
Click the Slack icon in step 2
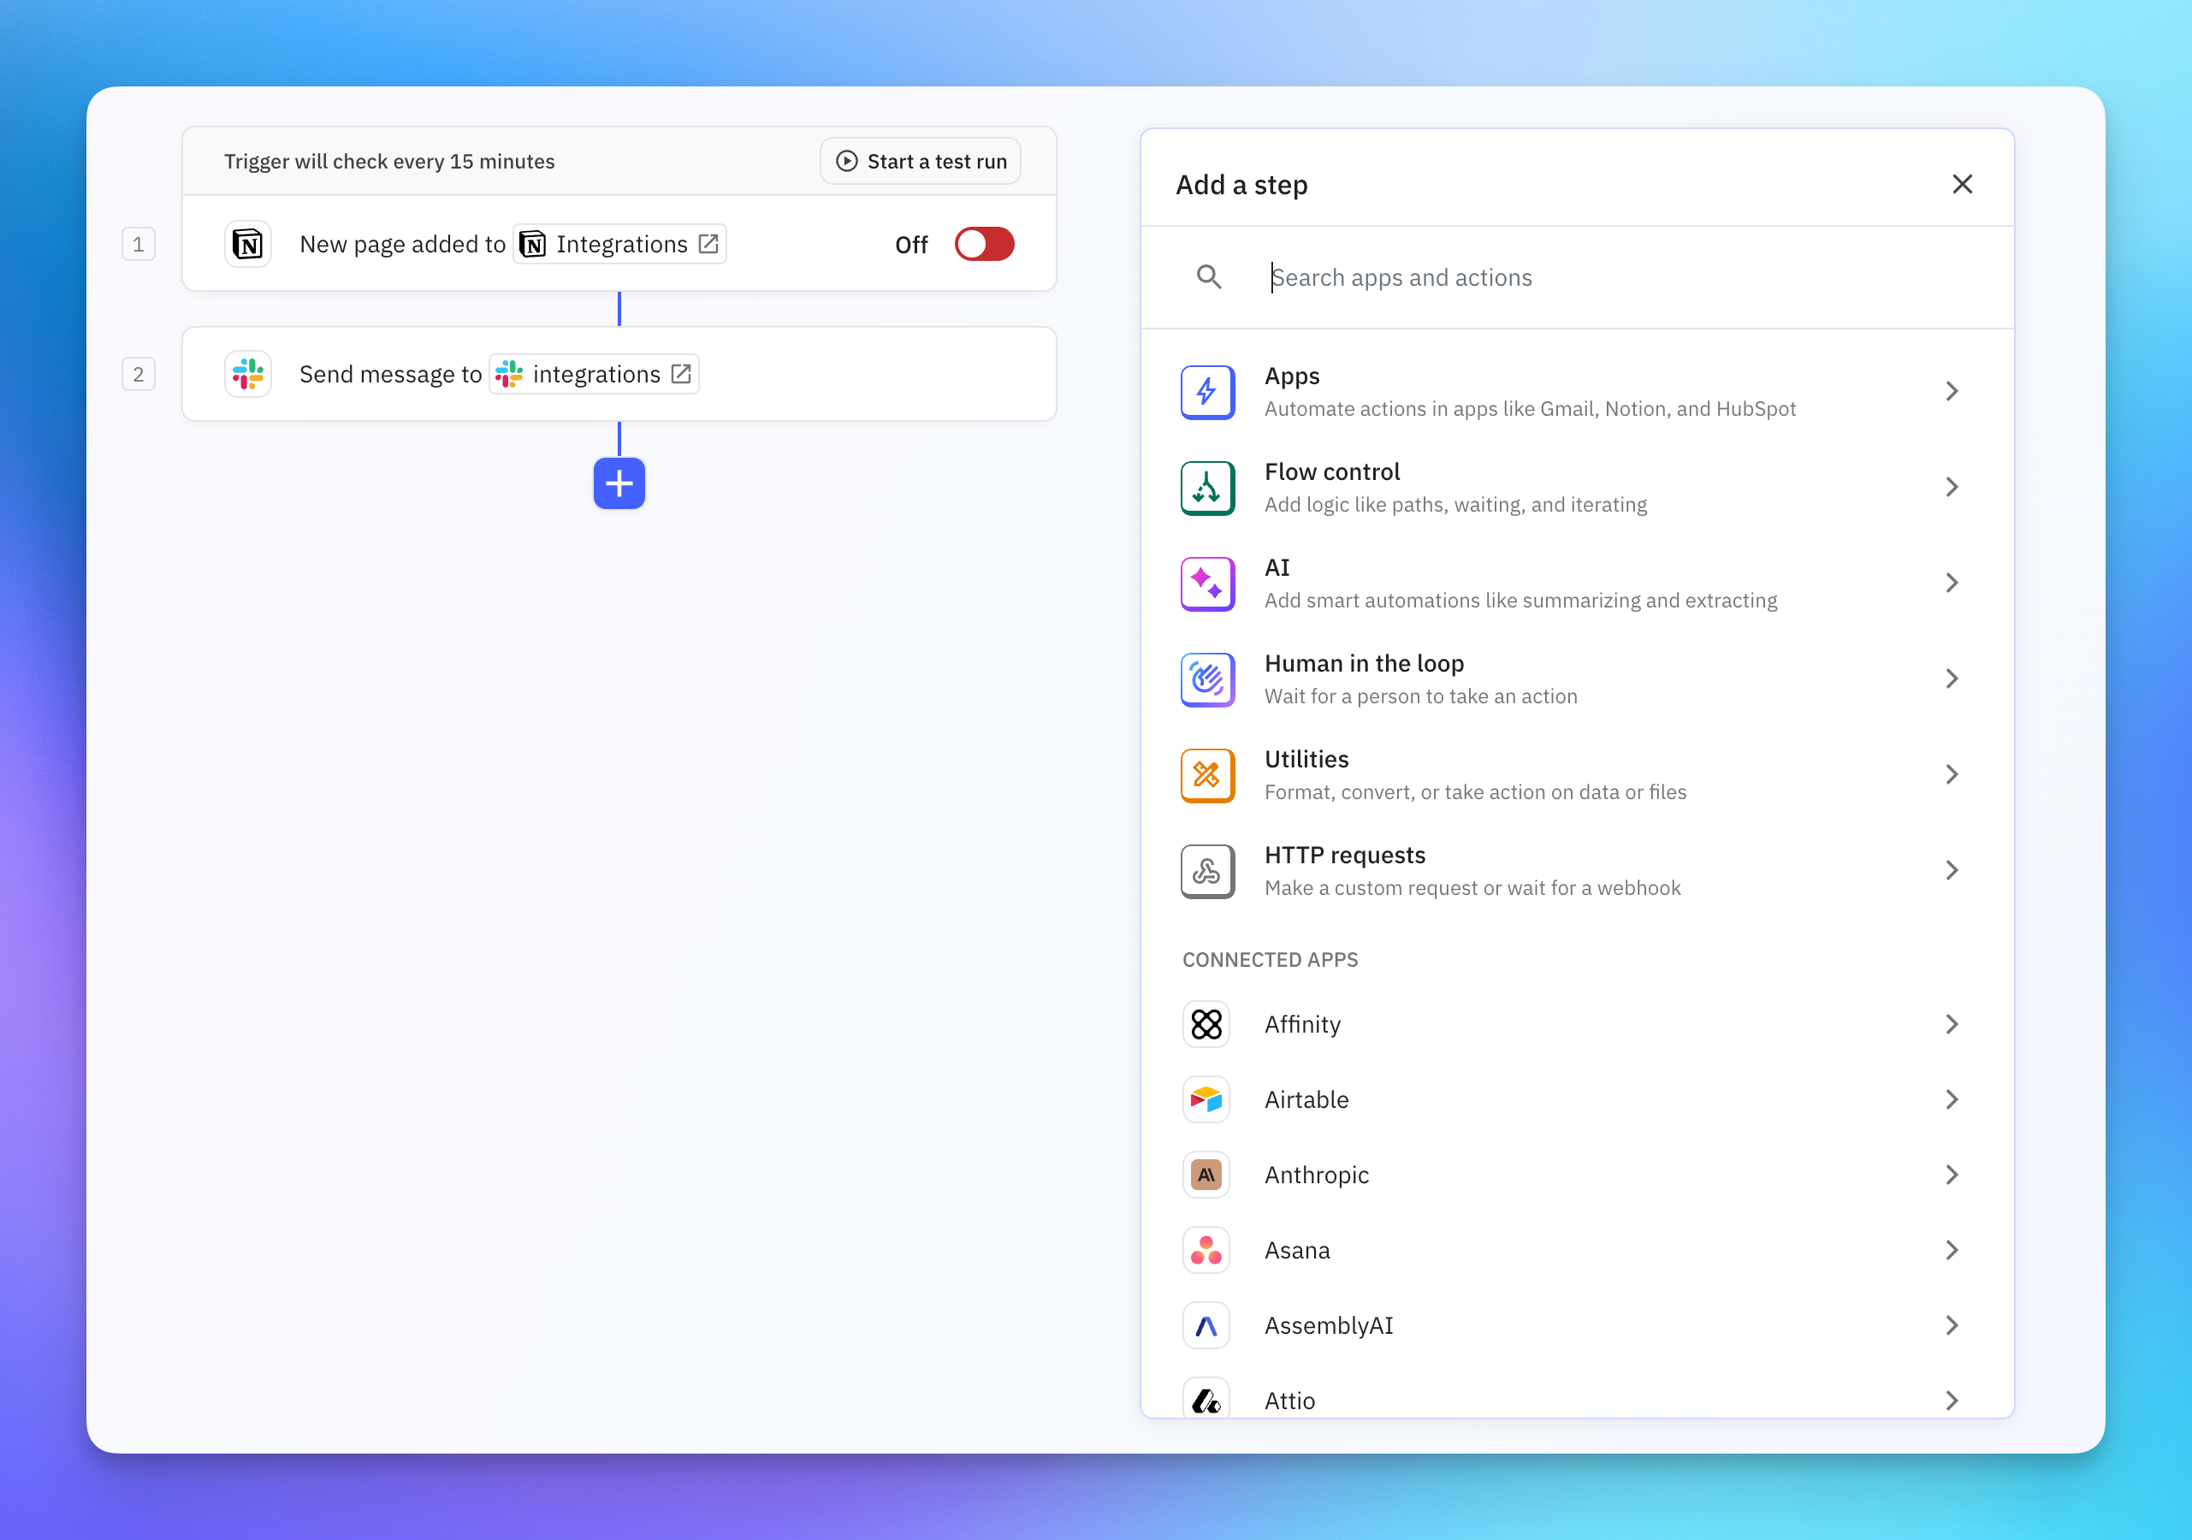[x=248, y=374]
